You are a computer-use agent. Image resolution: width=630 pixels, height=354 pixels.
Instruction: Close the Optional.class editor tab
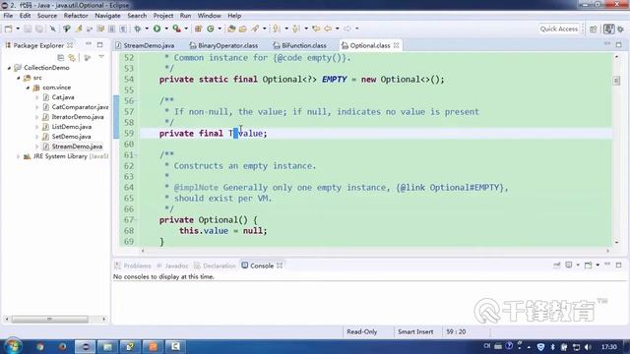tap(396, 45)
